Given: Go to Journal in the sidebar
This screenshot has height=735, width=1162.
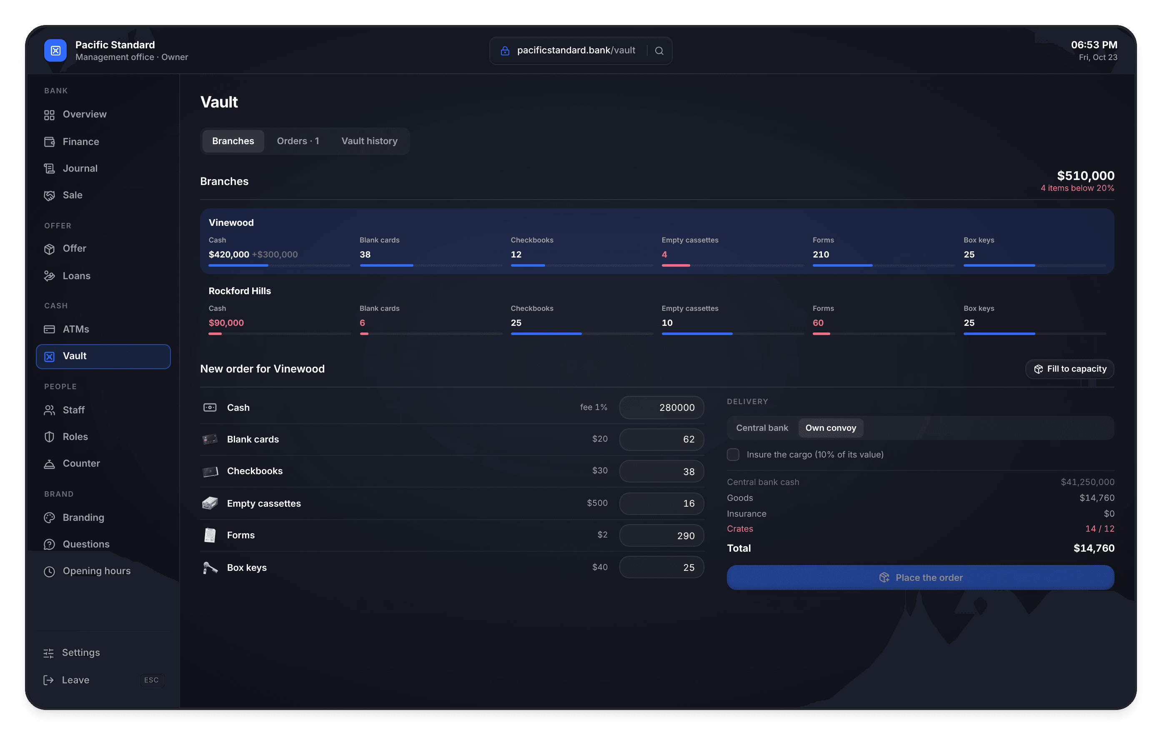Looking at the screenshot, I should tap(103, 168).
